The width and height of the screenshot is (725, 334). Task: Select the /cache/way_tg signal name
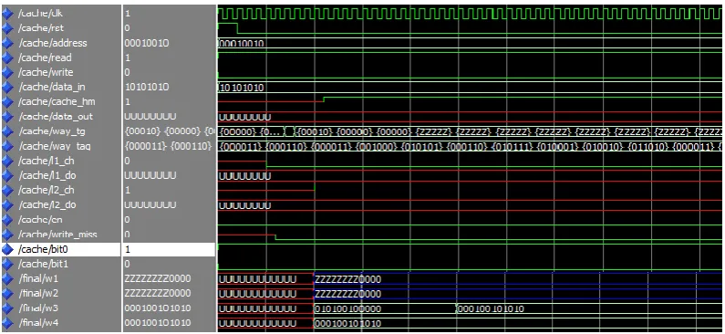click(52, 131)
